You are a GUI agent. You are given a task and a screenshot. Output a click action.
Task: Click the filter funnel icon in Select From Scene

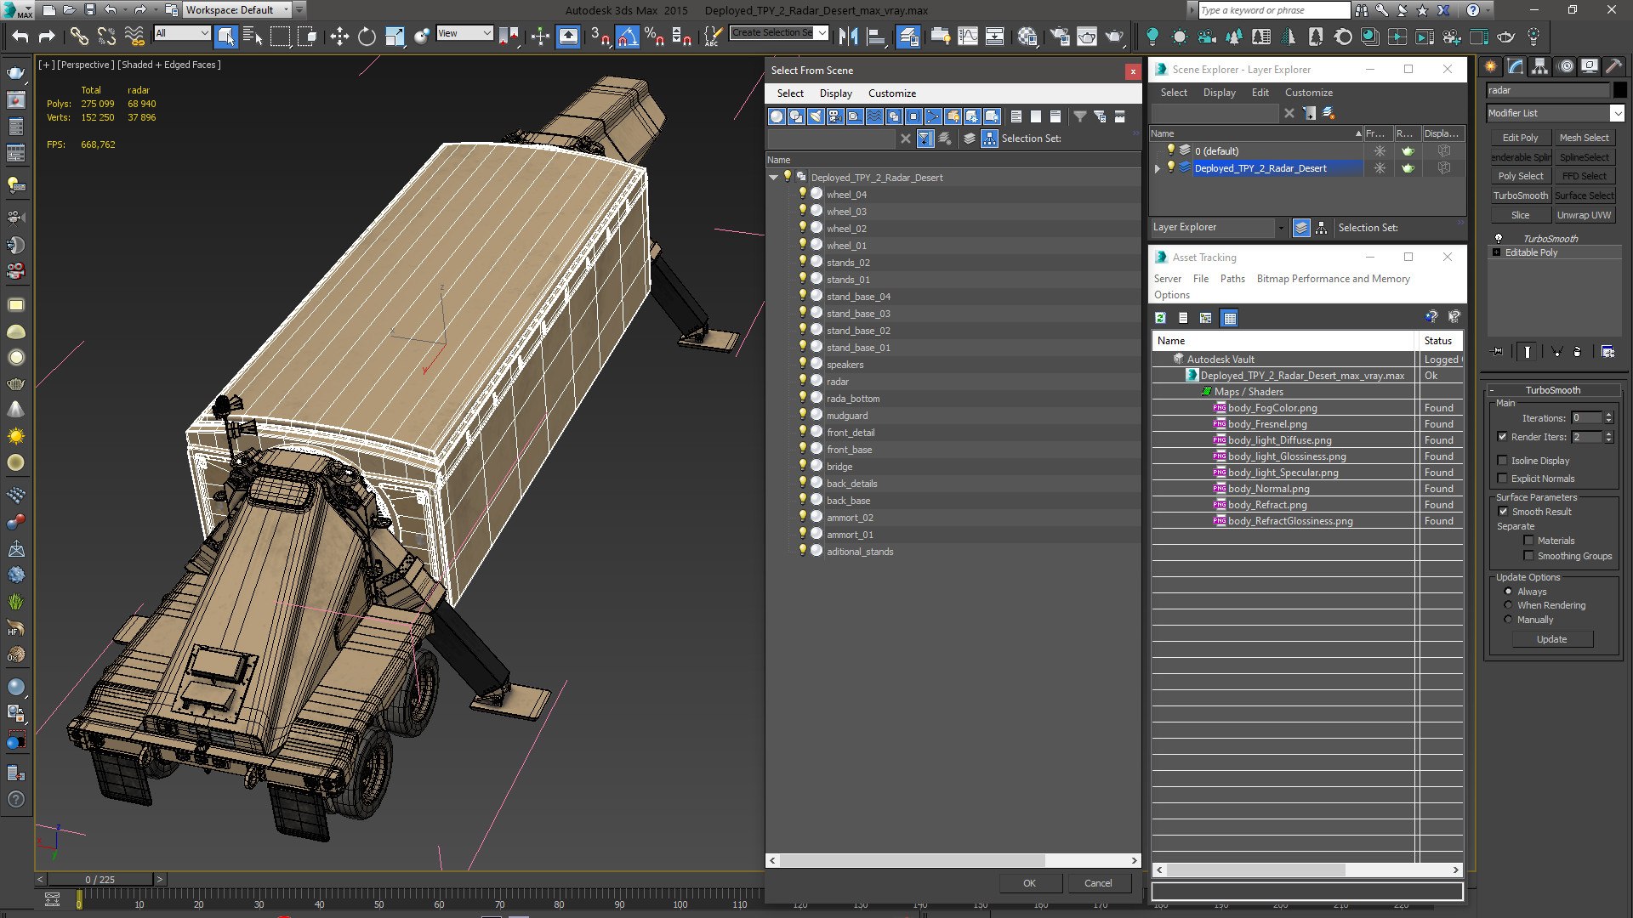click(1079, 116)
